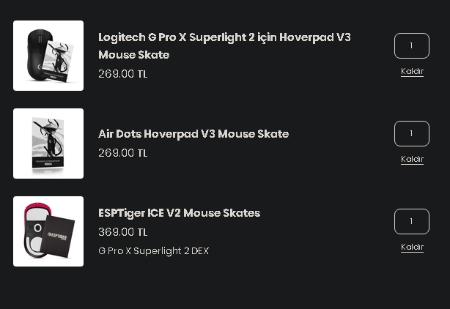Click the 269.00 TL price under the Logitech Hoverpad

[122, 74]
